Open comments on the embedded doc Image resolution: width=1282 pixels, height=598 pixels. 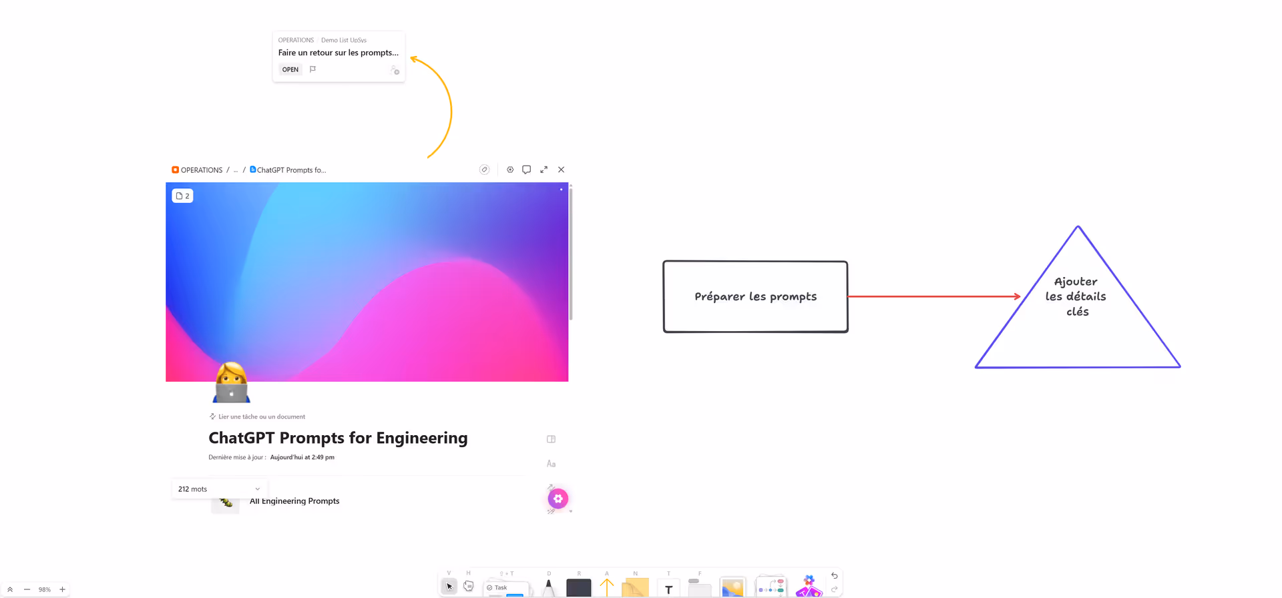click(x=526, y=170)
